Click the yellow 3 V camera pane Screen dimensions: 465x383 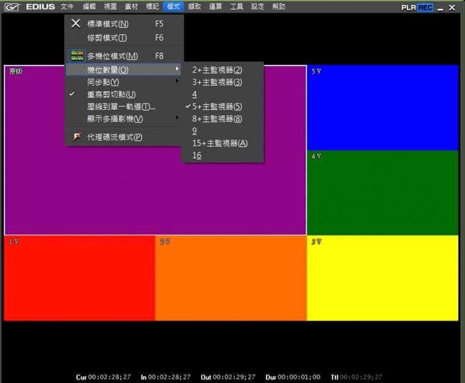382,278
